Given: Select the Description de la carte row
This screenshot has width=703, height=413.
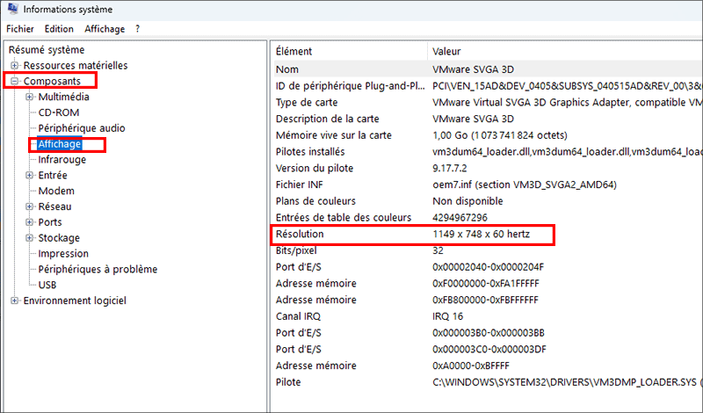Looking at the screenshot, I should [488, 119].
